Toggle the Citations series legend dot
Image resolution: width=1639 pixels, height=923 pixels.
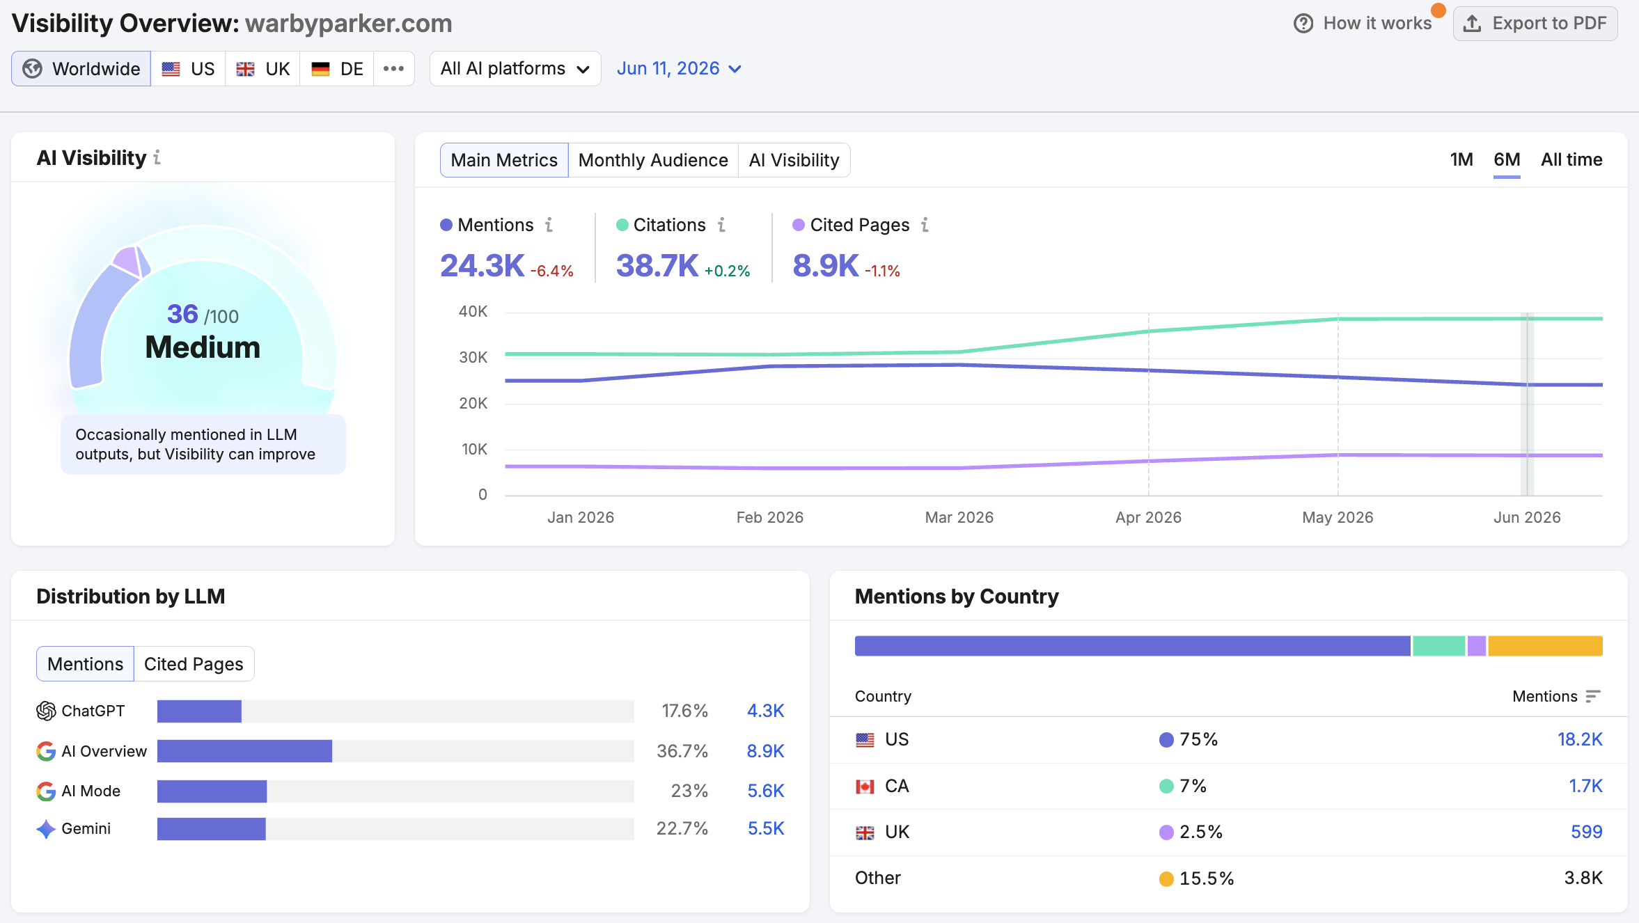tap(622, 225)
